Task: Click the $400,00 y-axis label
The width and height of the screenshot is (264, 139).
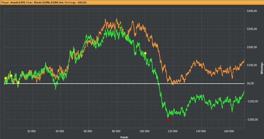Action: [x=252, y=11]
